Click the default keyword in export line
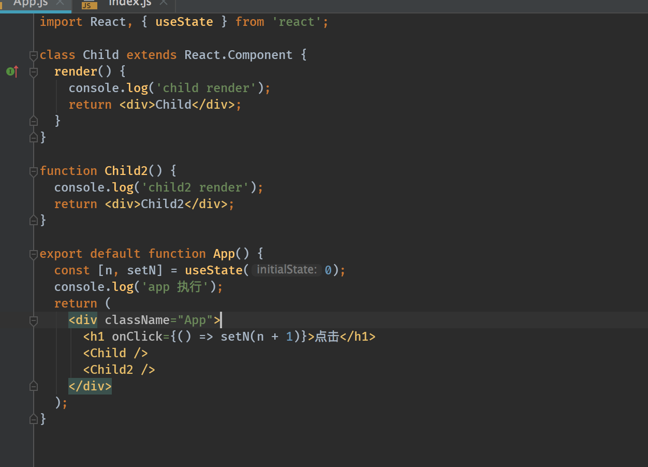 115,254
